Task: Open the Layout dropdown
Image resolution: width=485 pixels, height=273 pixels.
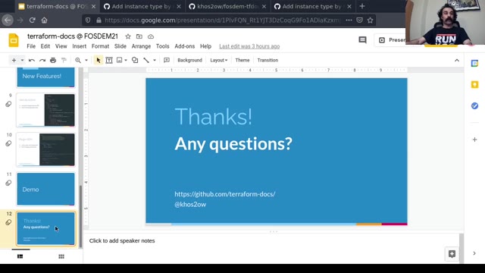Action: coord(219,60)
